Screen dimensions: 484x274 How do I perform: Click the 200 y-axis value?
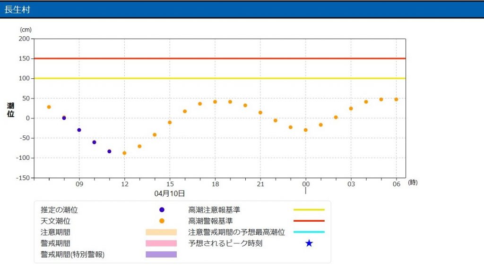pos(24,39)
